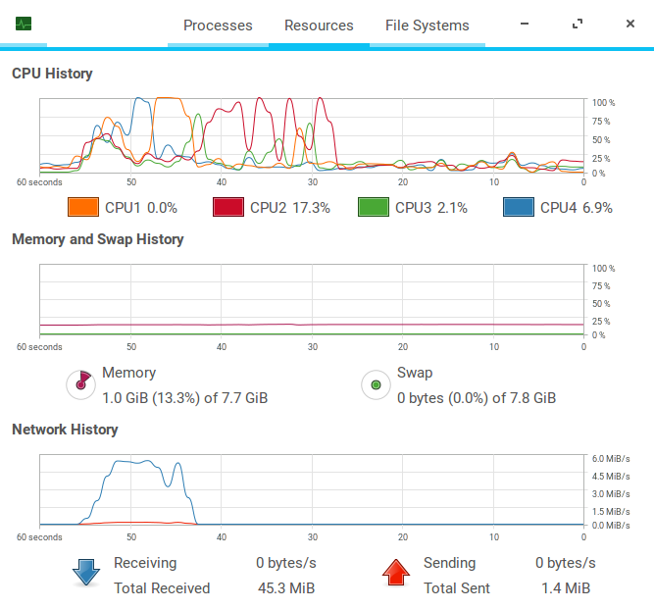654x609 pixels.
Task: Click the CPU4 6.9% label
Action: [576, 208]
